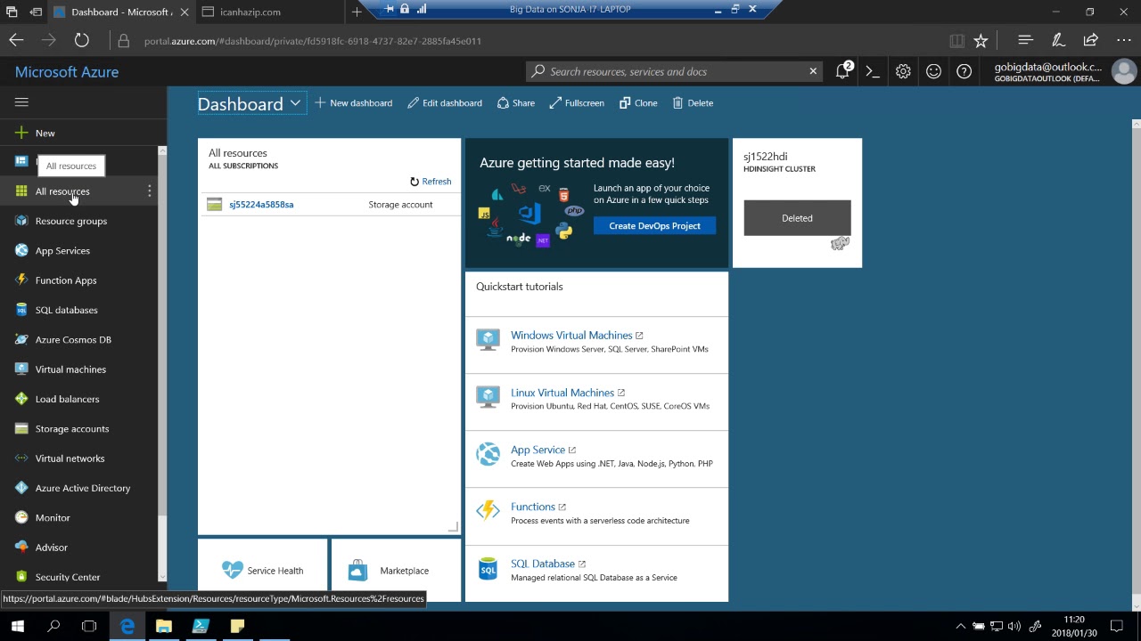Open Load balancers sidebar icon
This screenshot has height=641, width=1141.
[21, 399]
